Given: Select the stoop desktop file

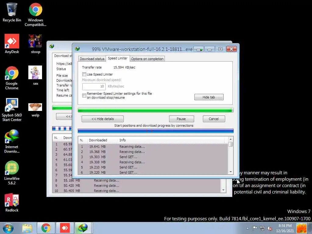Looking at the screenshot, I should pyautogui.click(x=35, y=44).
